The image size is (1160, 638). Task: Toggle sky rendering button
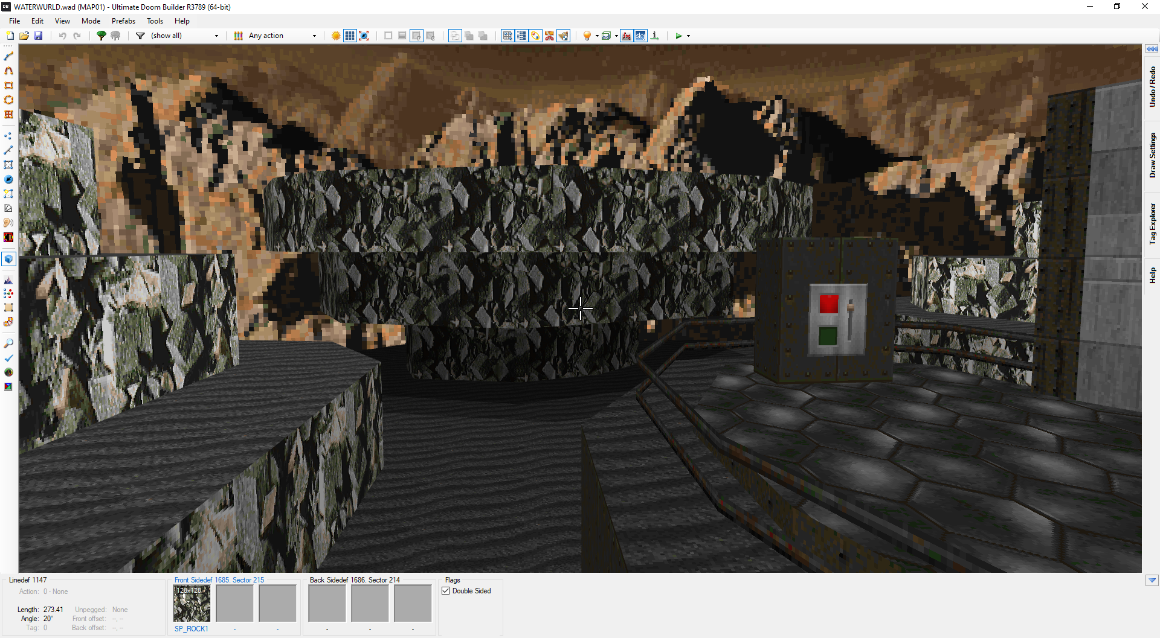coord(640,36)
